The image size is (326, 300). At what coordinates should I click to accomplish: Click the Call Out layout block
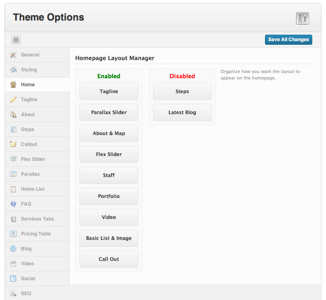coord(109,259)
